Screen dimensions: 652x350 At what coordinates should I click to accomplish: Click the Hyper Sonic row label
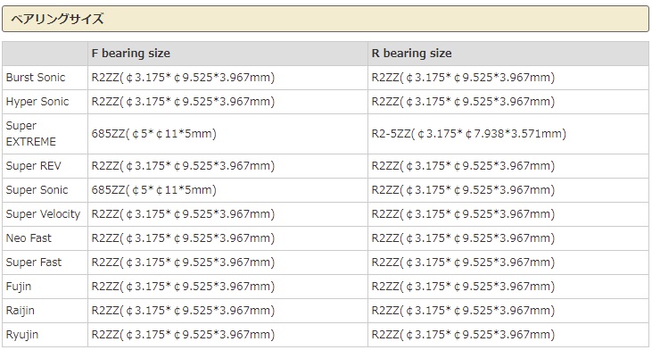coord(37,102)
